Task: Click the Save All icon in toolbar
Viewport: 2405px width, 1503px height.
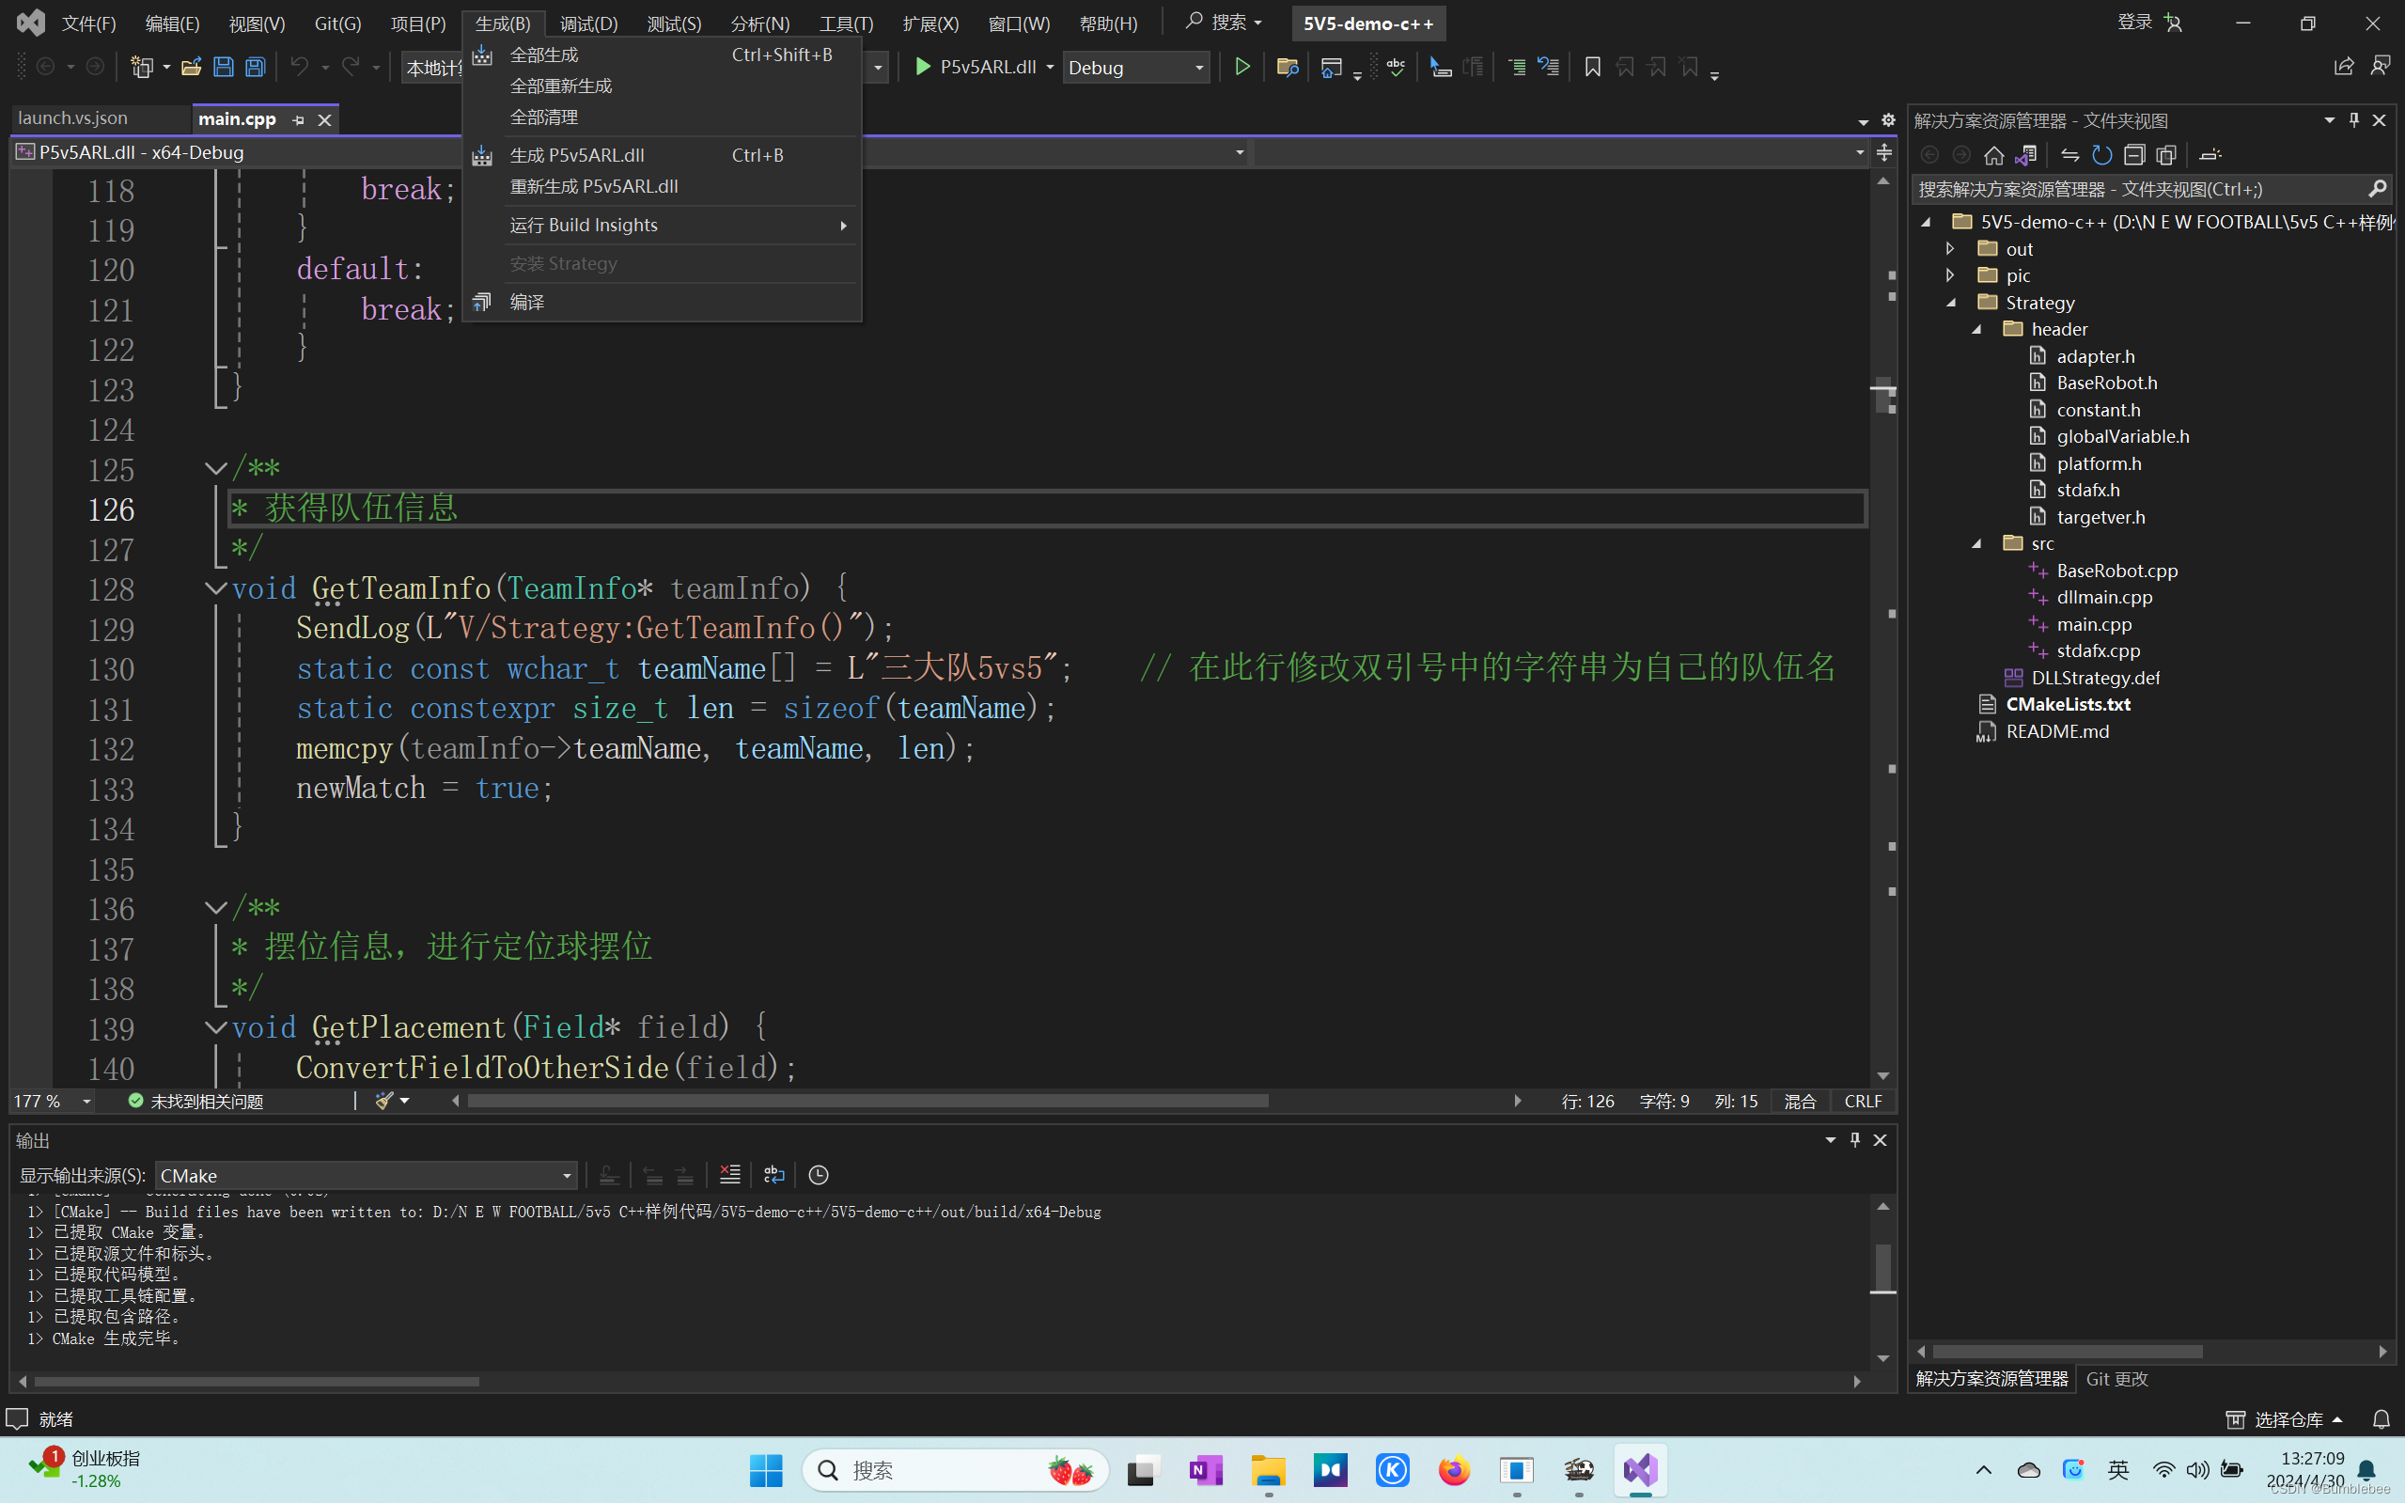Action: coord(256,67)
